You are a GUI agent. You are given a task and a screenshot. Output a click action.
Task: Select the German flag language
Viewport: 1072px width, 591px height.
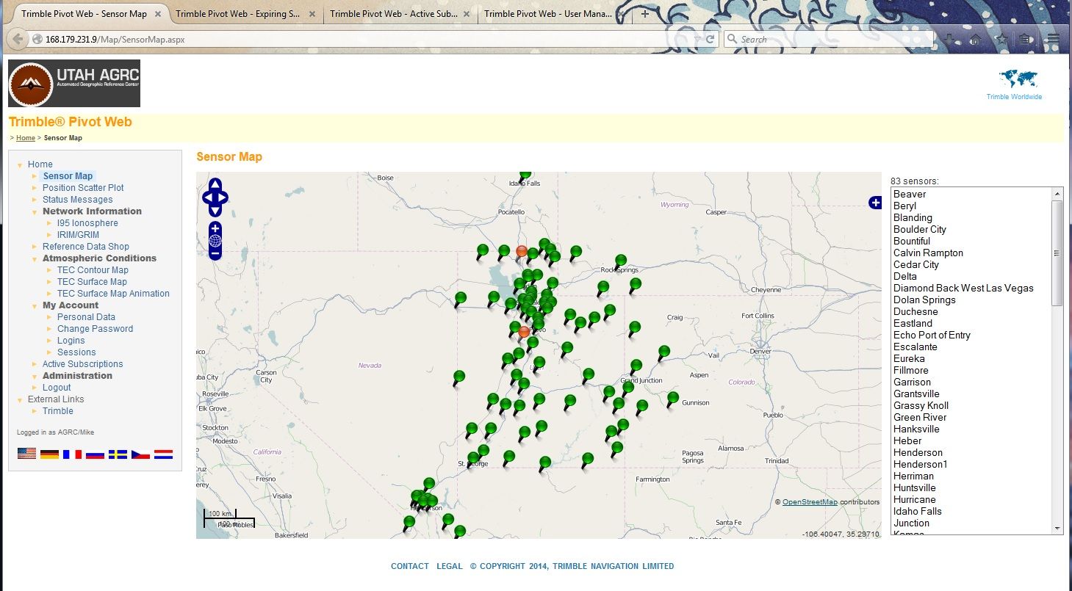[49, 454]
